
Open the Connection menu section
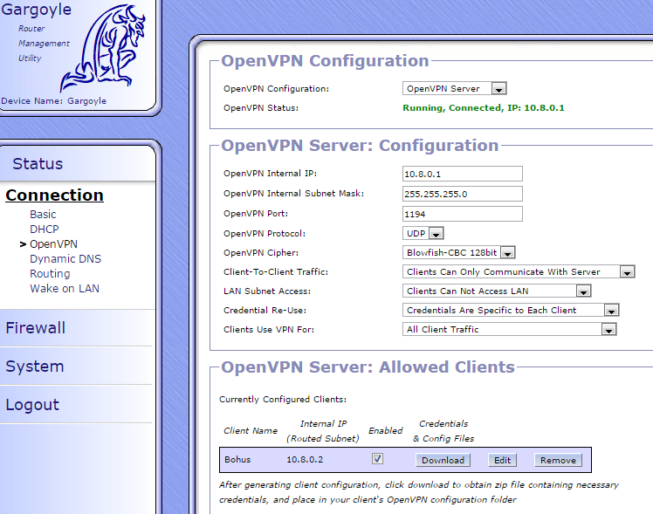(54, 195)
